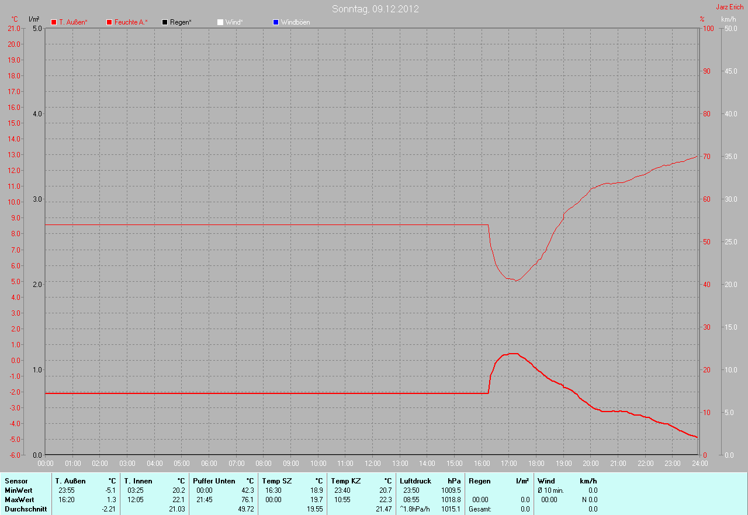Click the Durchschnitt row label
Viewport: 748px width, 515px height.
click(x=25, y=509)
